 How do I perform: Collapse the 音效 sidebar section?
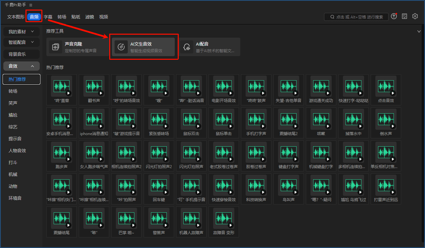click(x=21, y=66)
